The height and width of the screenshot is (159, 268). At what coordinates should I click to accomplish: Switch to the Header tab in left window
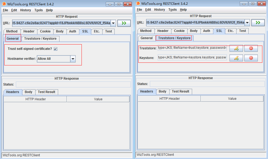coord(29,31)
